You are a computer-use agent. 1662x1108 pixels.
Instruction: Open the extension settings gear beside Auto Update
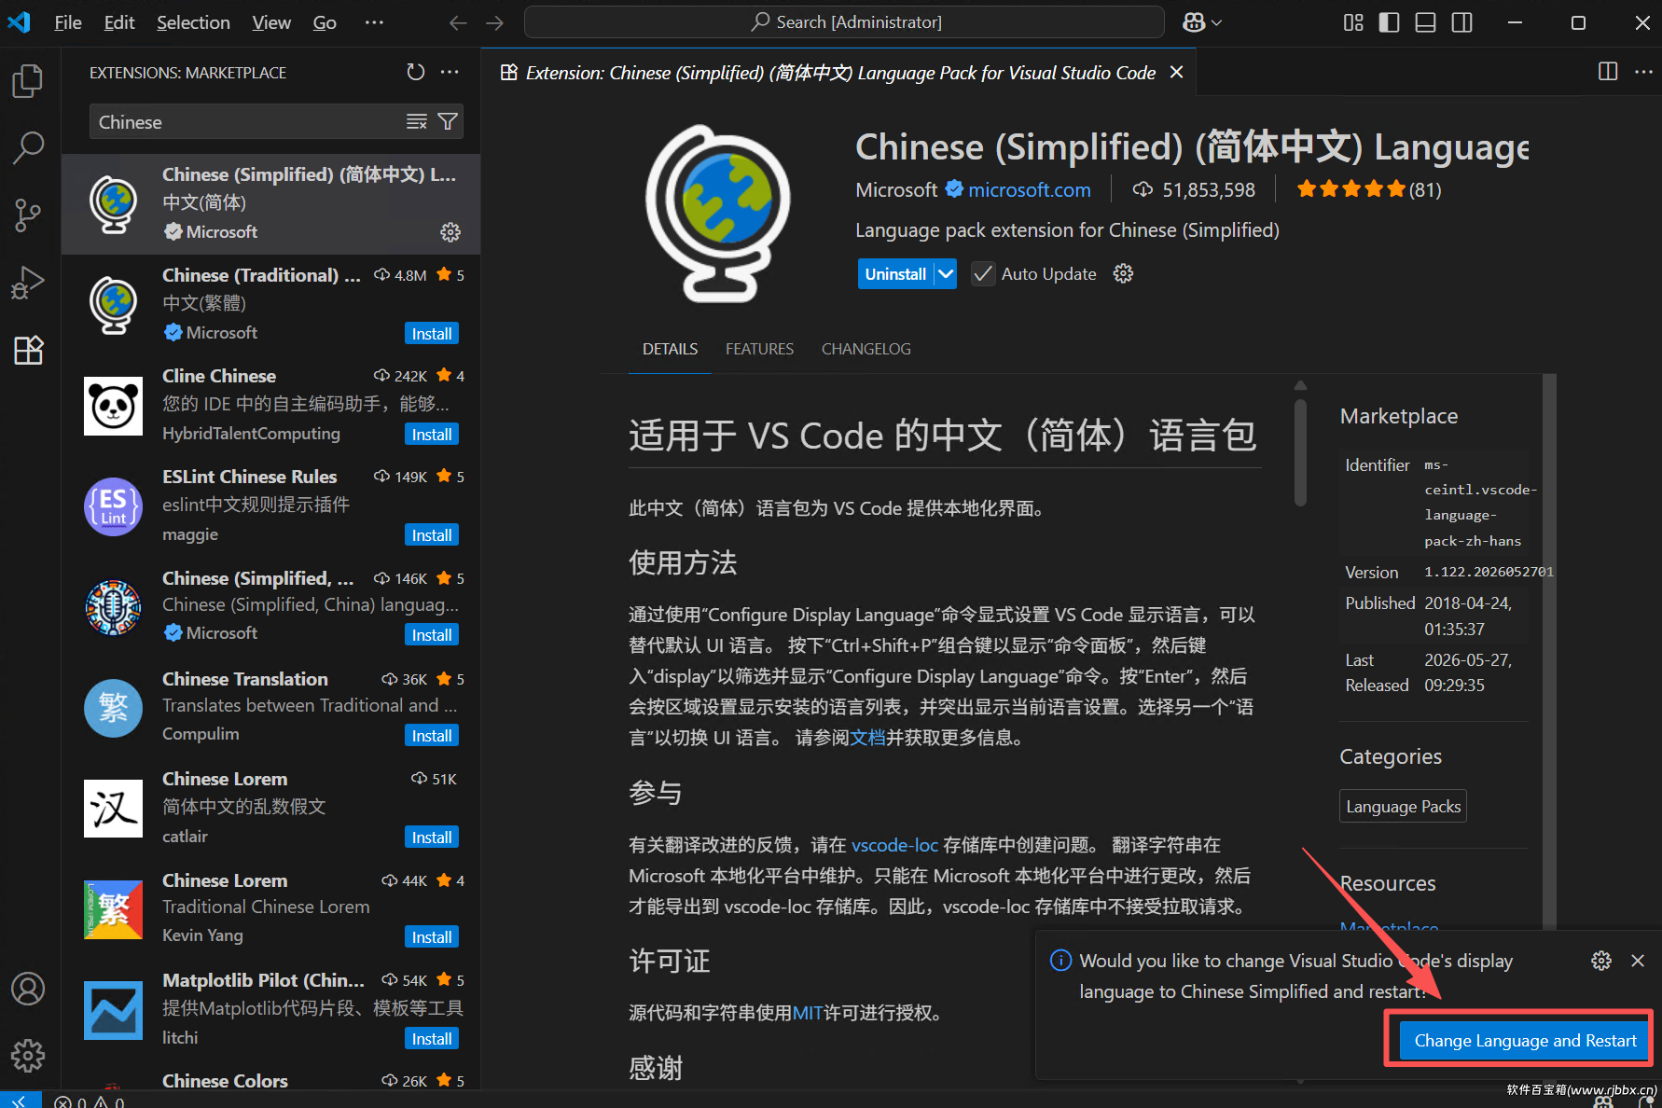pyautogui.click(x=1123, y=273)
